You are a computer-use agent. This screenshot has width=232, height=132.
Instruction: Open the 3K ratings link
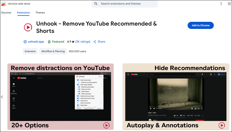tap(83, 42)
